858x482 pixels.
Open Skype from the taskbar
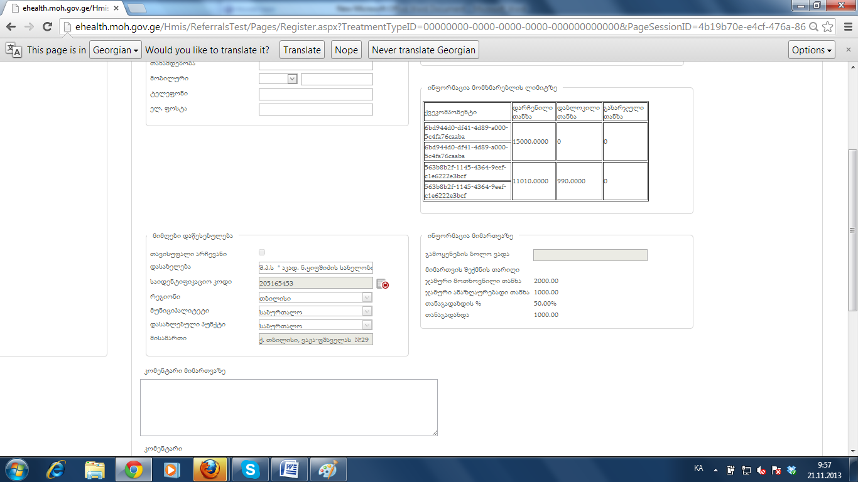coord(250,469)
